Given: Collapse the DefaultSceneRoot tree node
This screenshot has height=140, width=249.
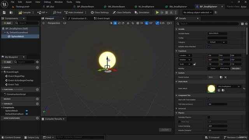Looking at the screenshot, I should coord(5,33).
